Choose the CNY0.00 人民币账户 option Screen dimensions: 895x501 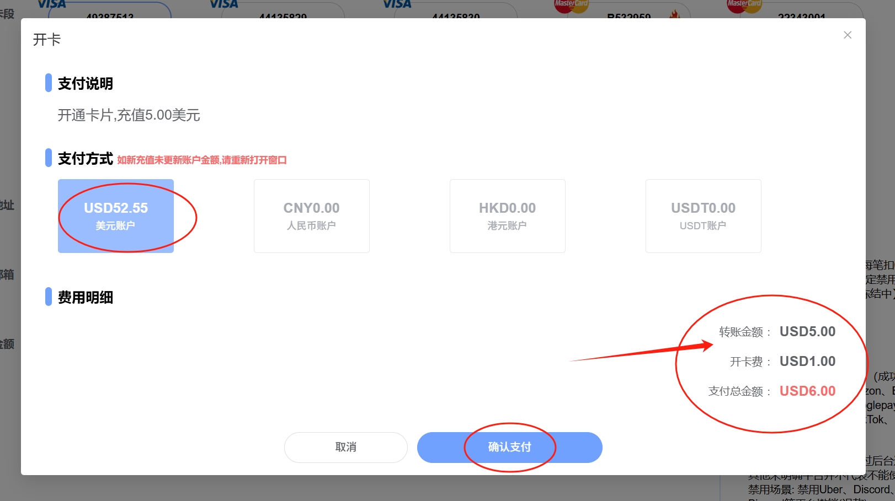[311, 216]
